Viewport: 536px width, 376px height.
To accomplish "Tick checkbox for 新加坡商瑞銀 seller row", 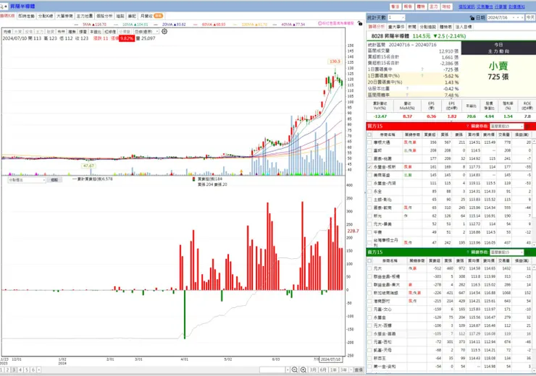I will [x=369, y=293].
